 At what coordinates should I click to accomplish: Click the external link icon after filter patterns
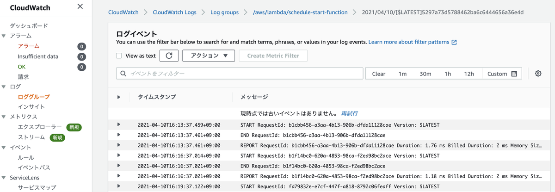point(454,42)
